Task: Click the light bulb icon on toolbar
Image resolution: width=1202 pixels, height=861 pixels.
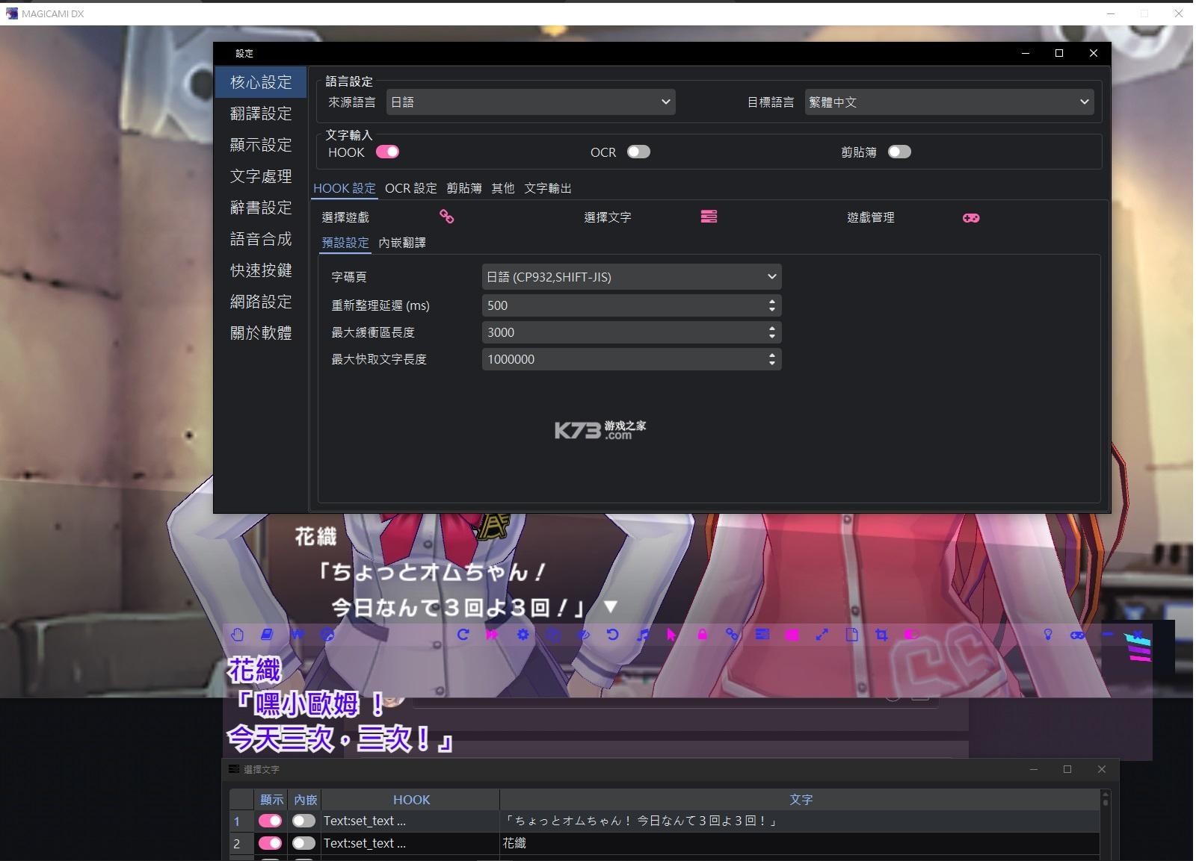Action: [1048, 635]
